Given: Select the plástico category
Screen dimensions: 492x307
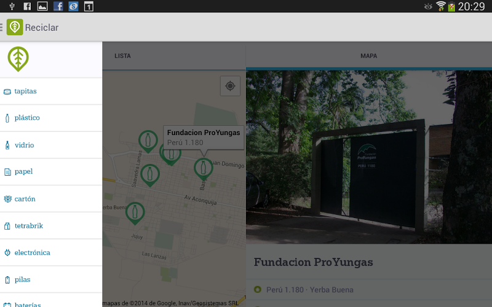Looking at the screenshot, I should point(51,118).
